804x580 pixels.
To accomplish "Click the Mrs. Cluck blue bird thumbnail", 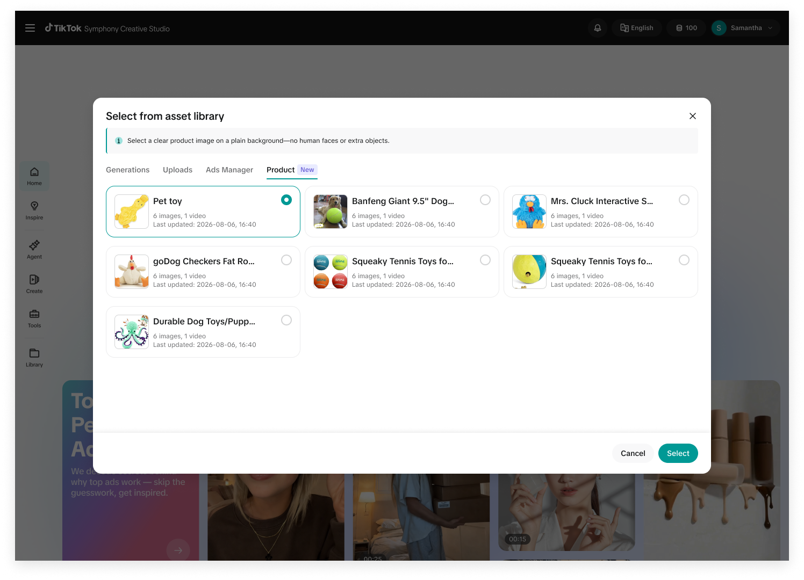I will pos(529,212).
